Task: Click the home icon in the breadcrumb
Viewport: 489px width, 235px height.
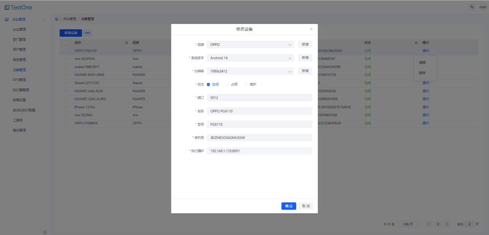Action: point(57,19)
